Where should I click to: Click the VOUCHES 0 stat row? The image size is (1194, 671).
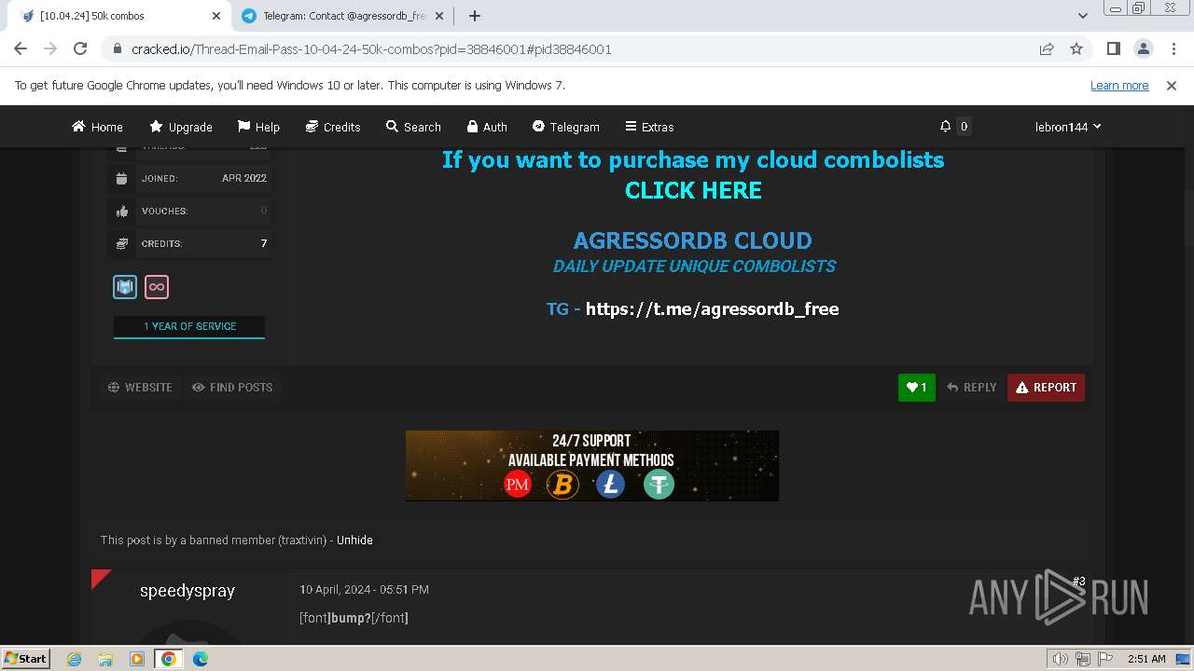191,211
